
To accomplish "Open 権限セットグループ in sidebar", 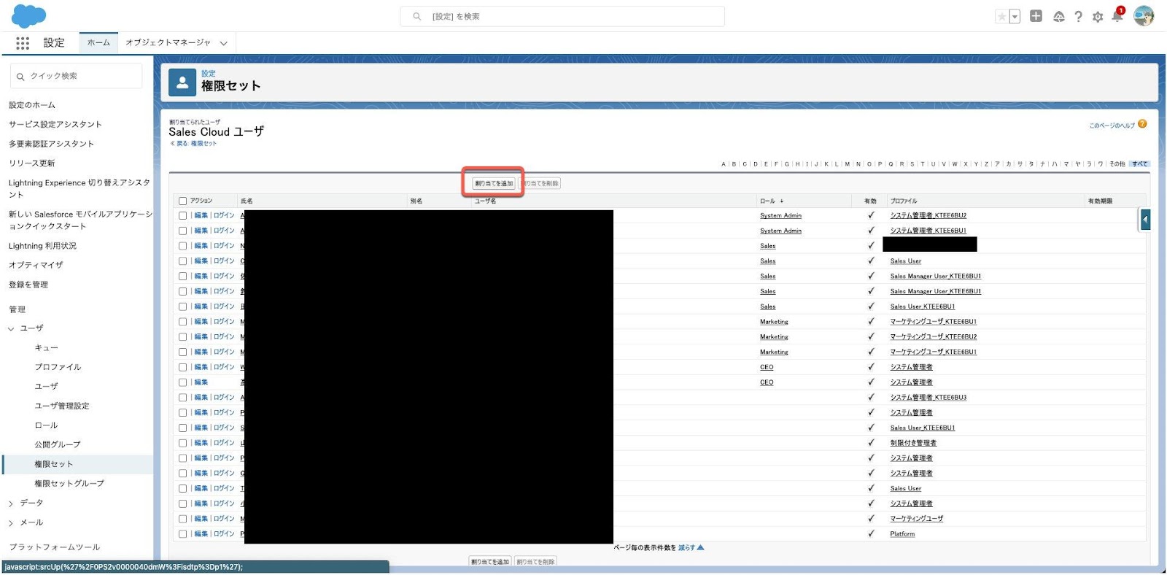I will (69, 484).
